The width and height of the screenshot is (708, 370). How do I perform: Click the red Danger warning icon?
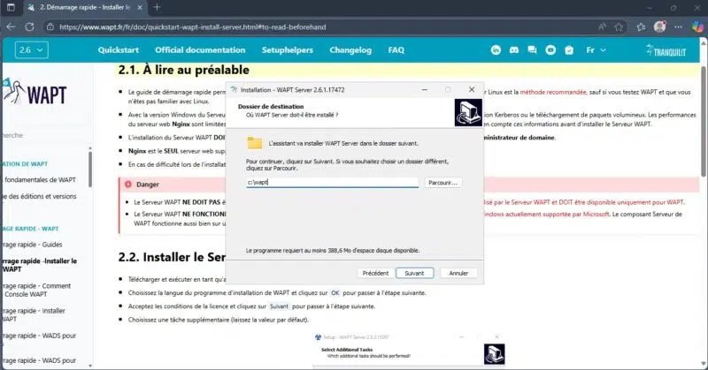(128, 185)
